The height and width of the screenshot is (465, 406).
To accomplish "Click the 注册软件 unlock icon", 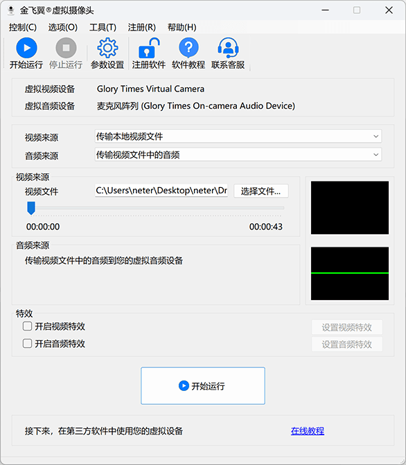I will pos(149,48).
